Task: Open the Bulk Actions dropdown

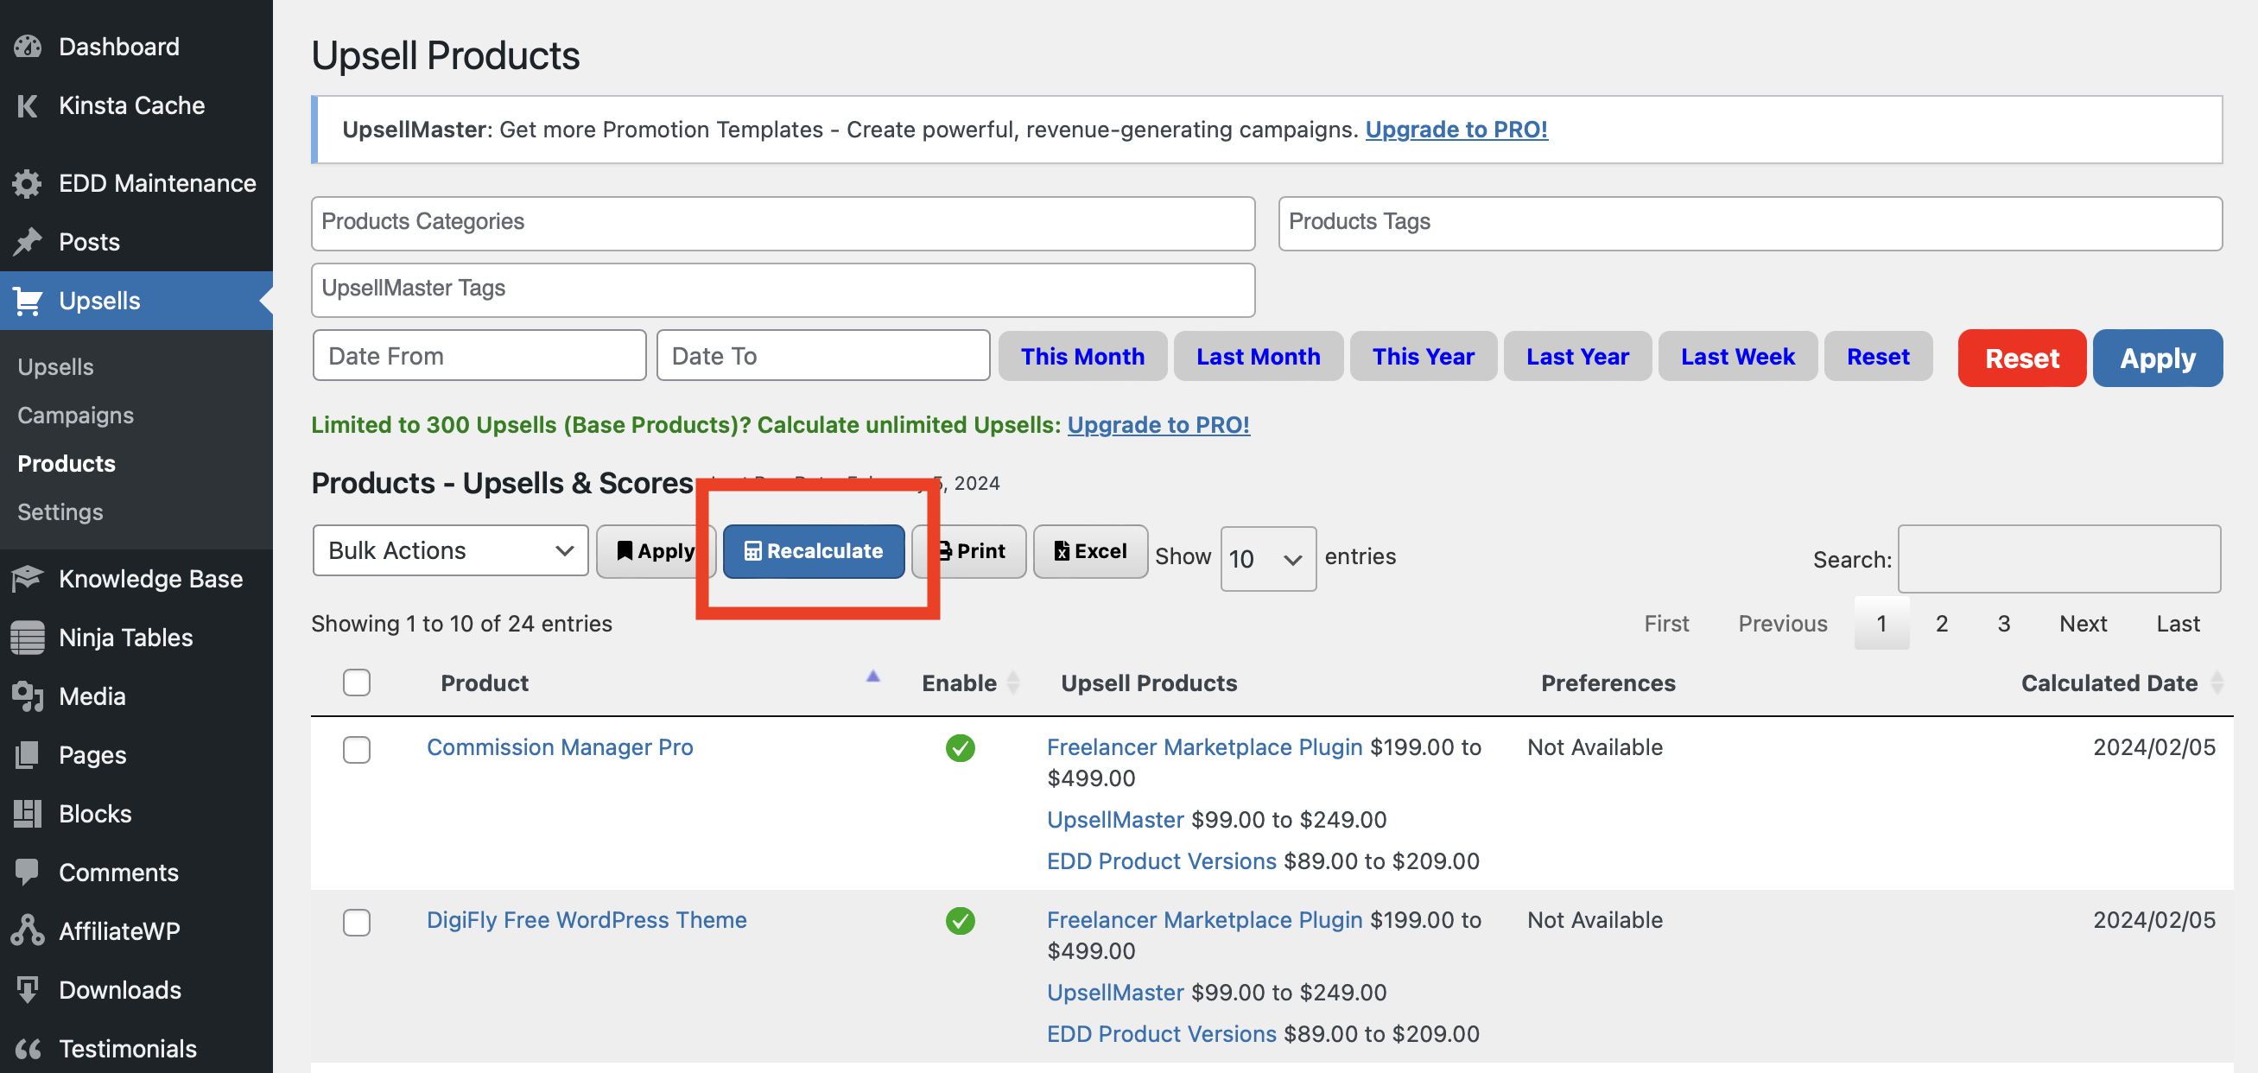Action: 451,550
